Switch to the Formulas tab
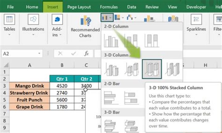Screen dimensions: 222x133 coord(109,7)
